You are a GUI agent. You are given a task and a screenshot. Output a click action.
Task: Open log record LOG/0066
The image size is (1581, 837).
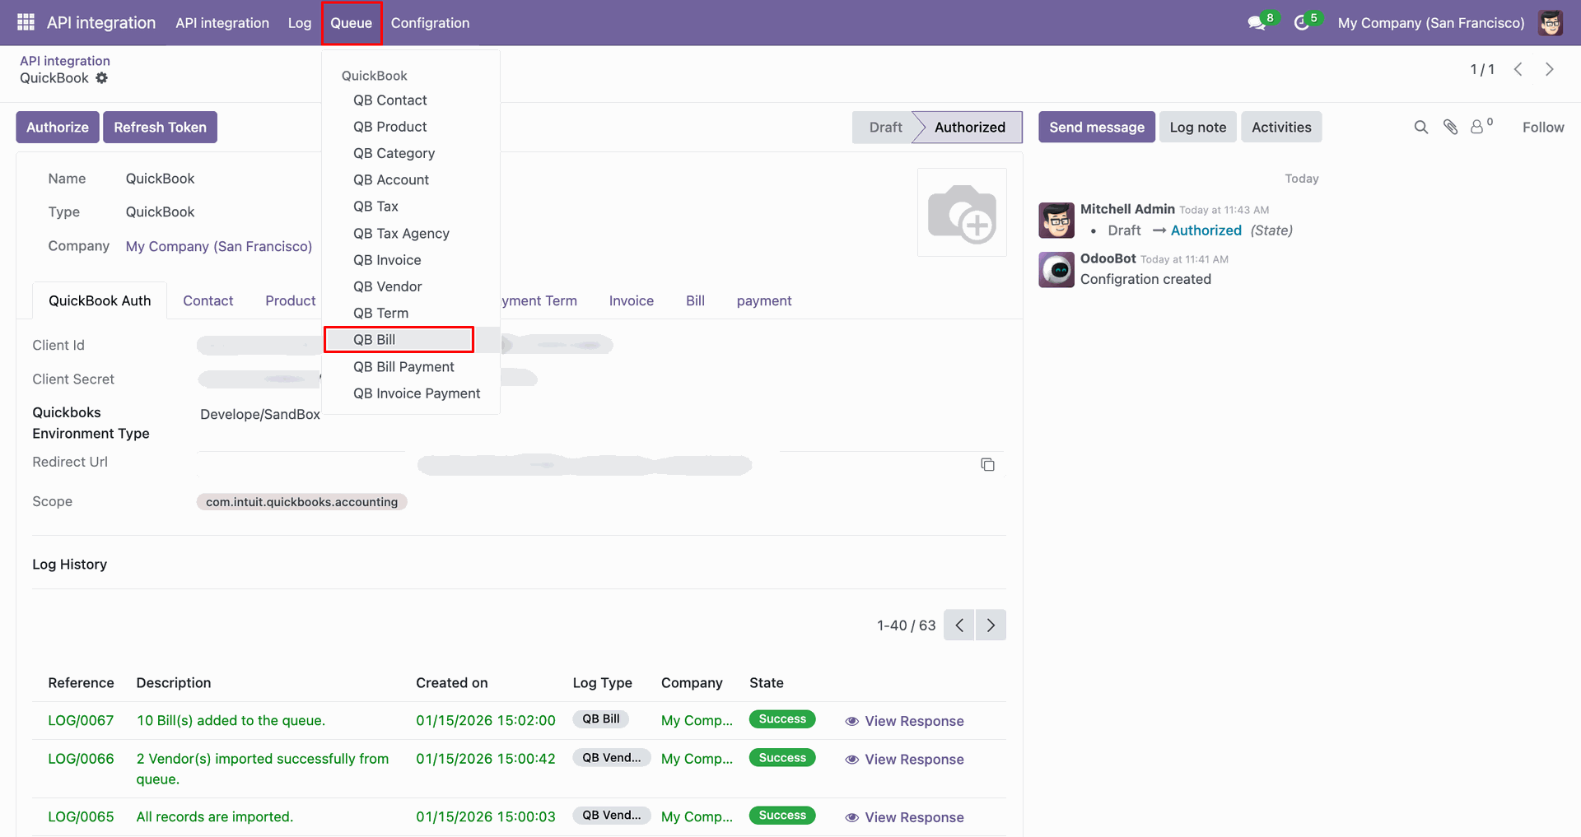(x=81, y=759)
